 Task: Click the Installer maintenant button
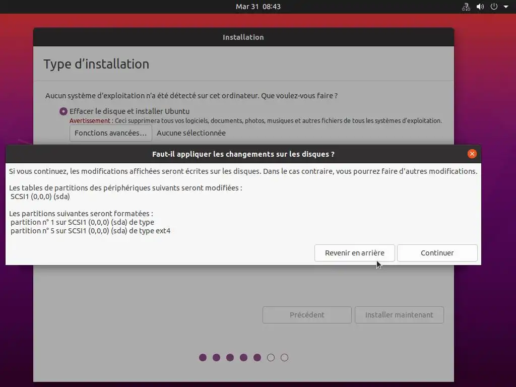tap(399, 315)
